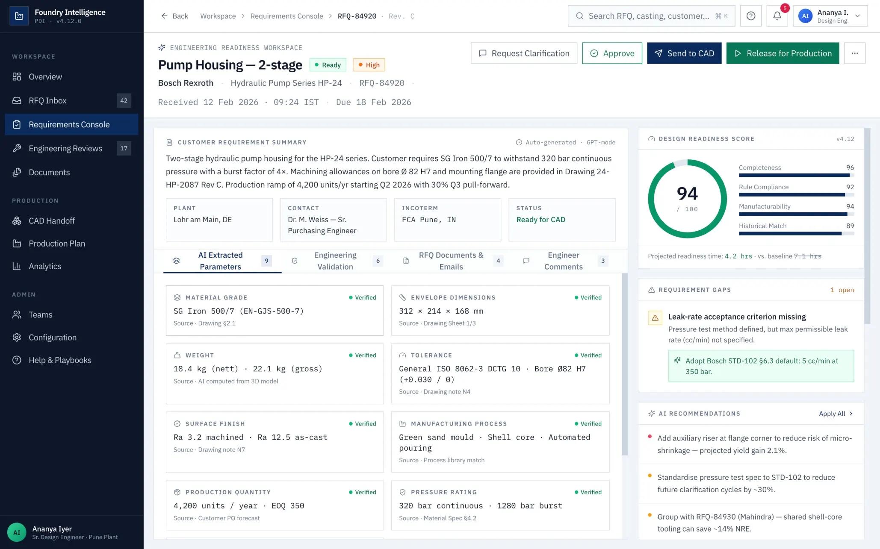The width and height of the screenshot is (880, 549).
Task: Open Engineering Reviews menu item
Action: click(x=71, y=148)
